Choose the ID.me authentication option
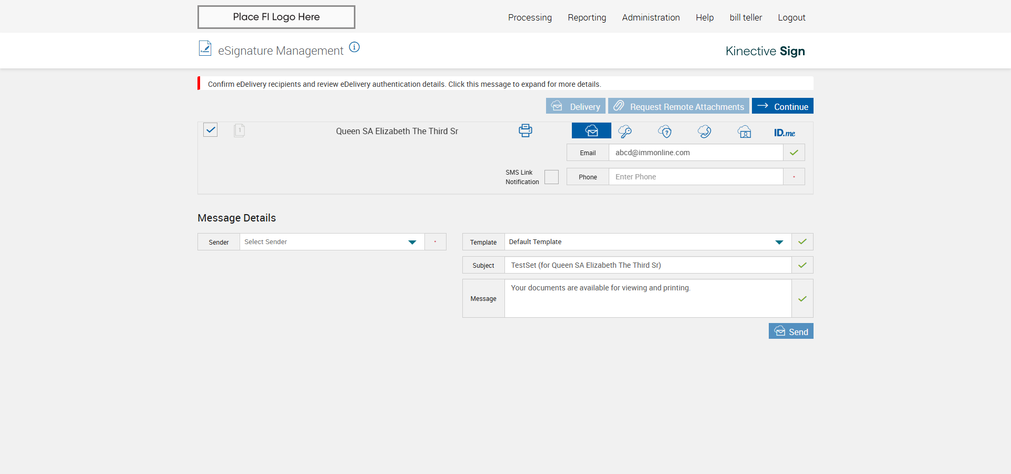 (x=784, y=133)
